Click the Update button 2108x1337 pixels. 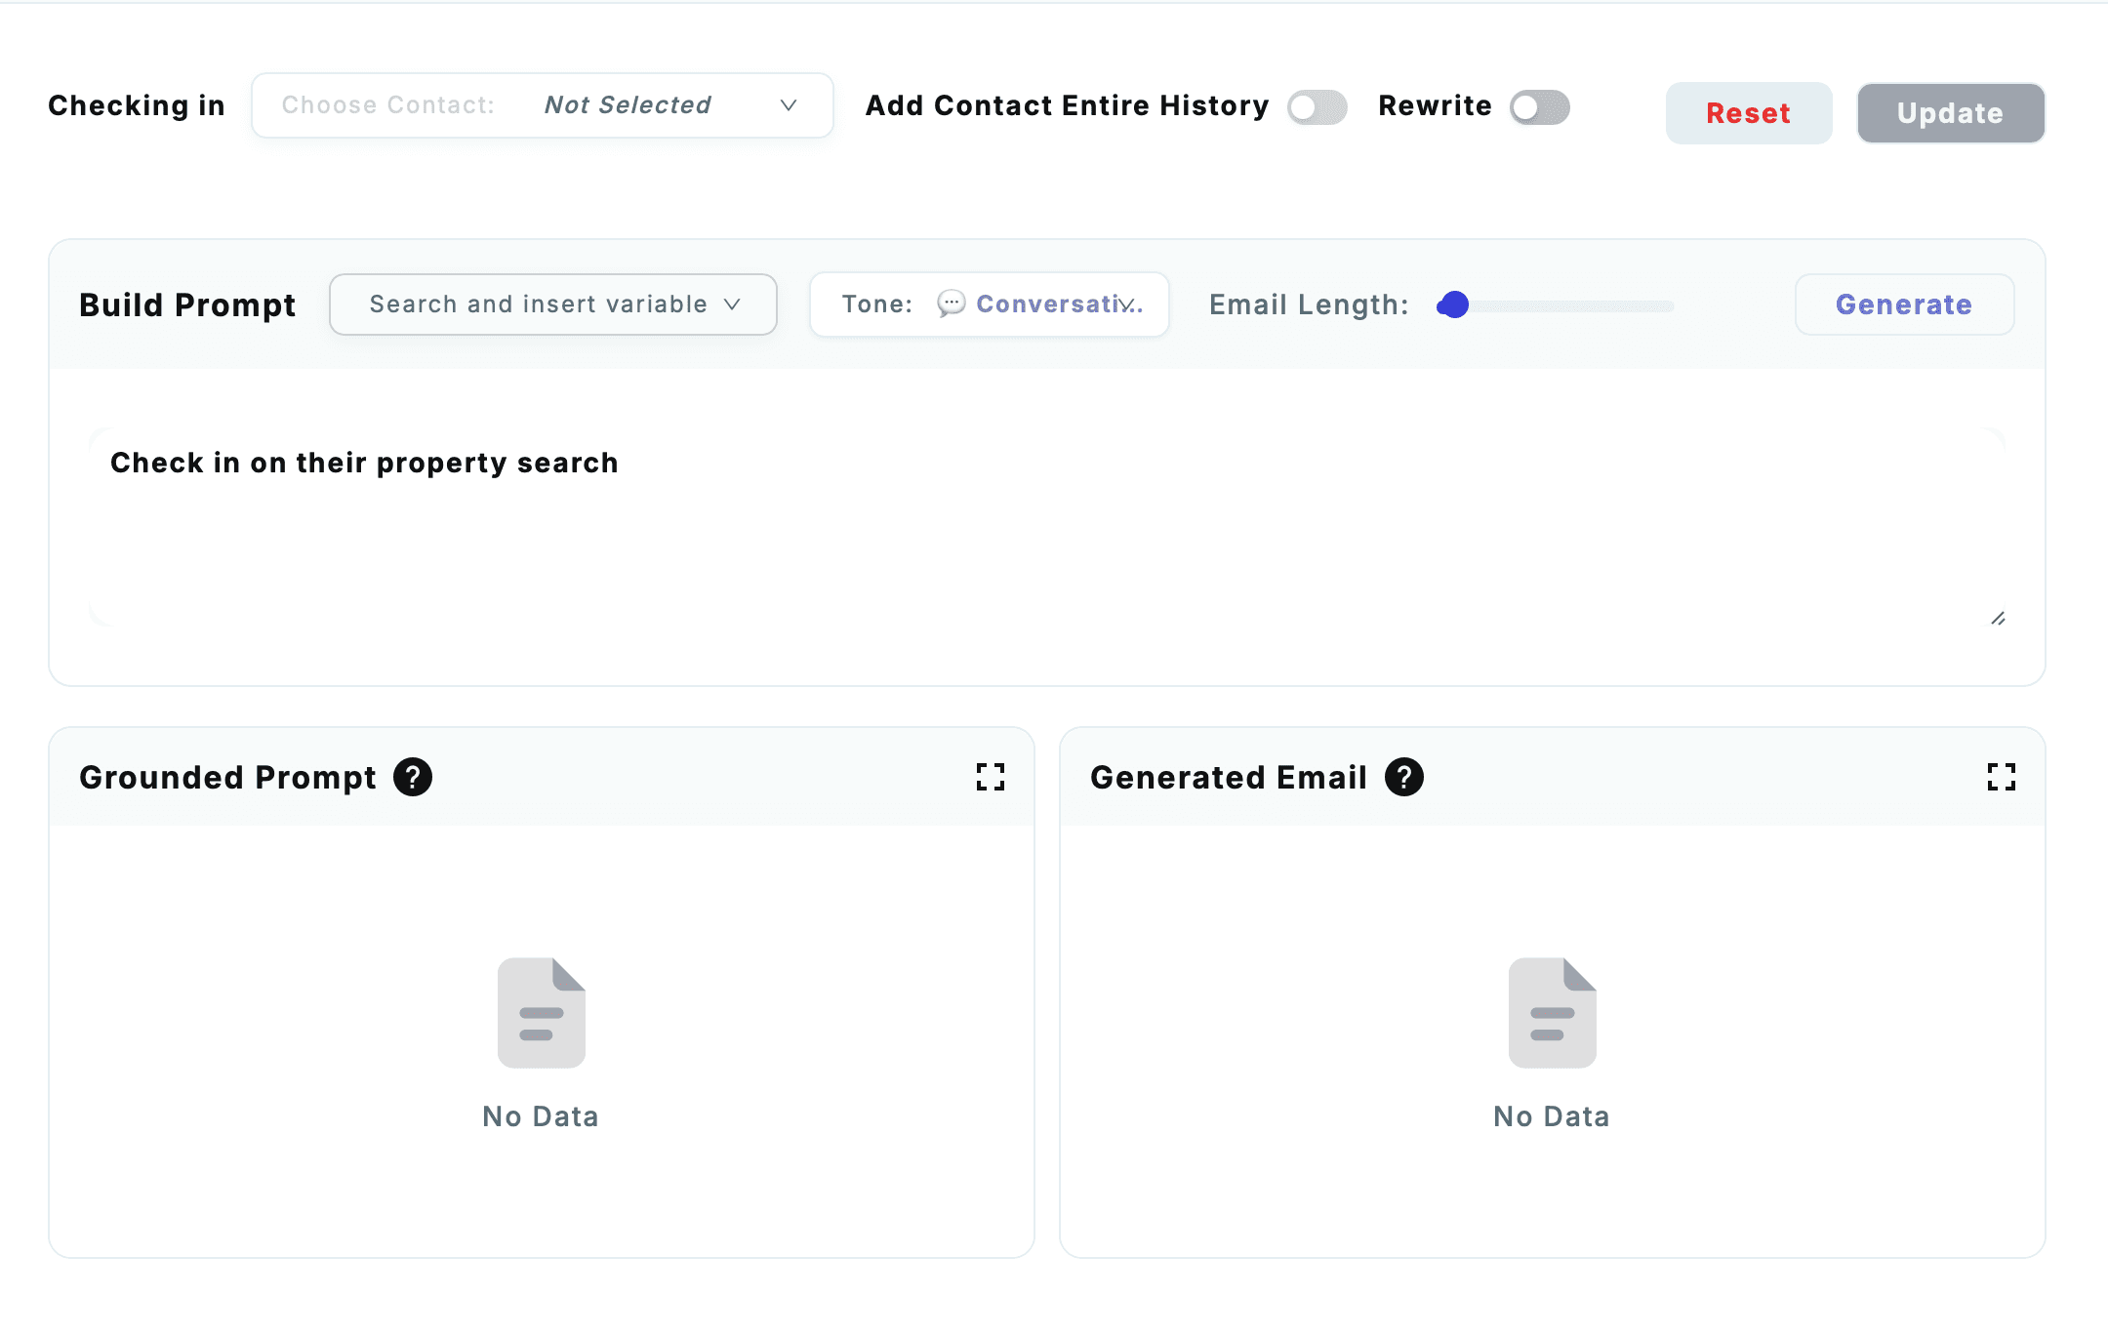coord(1950,113)
